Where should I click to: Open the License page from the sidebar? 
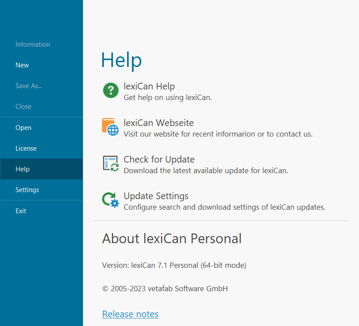click(x=26, y=148)
